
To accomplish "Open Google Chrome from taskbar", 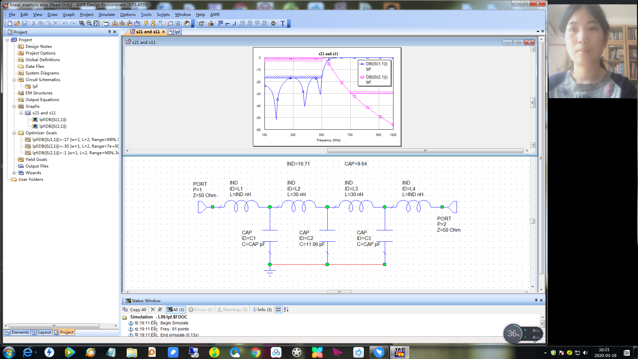I will [x=255, y=352].
